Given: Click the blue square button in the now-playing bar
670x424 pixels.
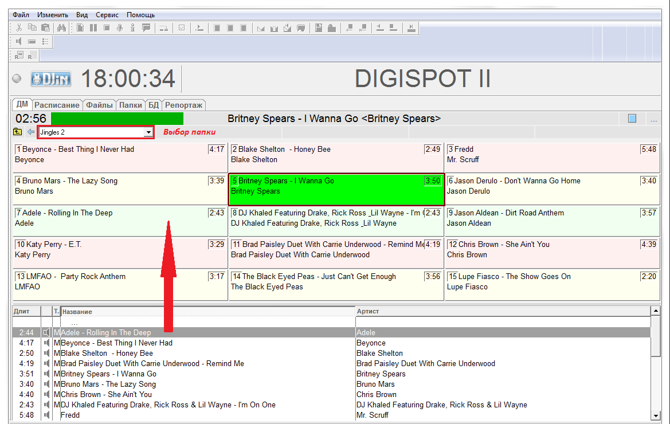Looking at the screenshot, I should 632,119.
